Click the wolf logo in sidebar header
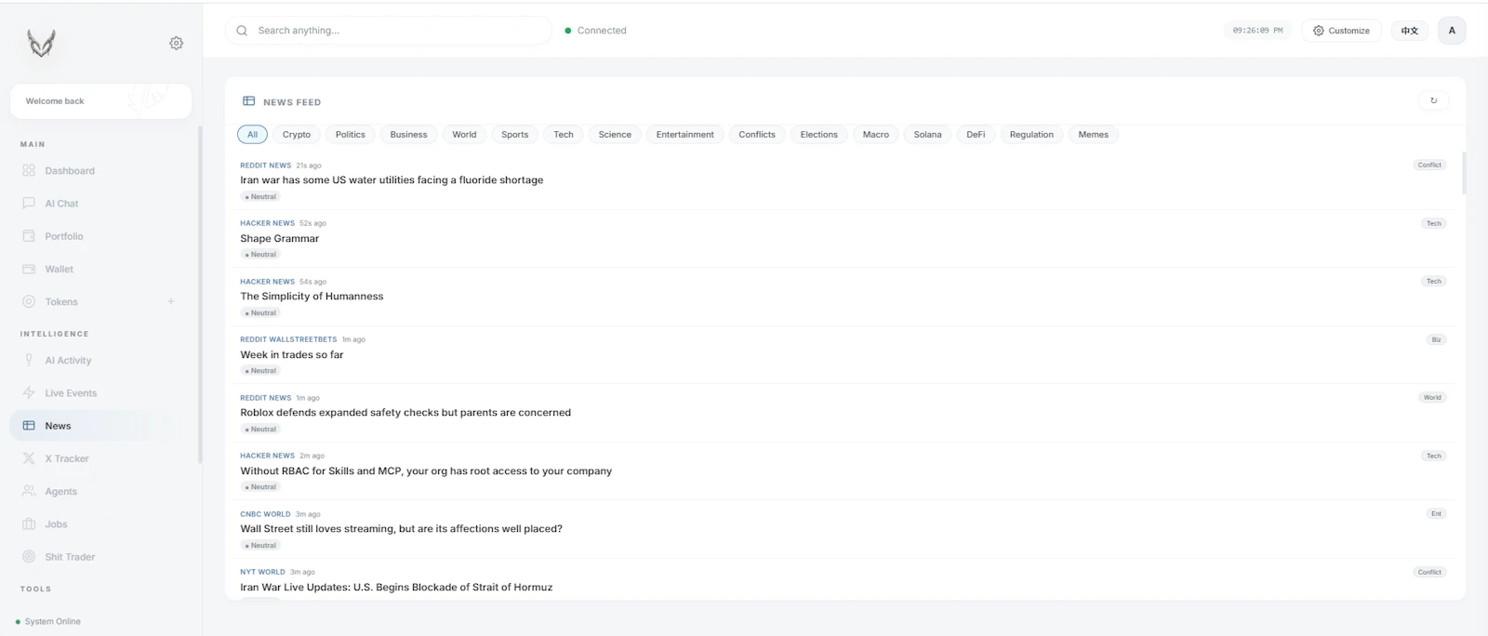This screenshot has height=636, width=1488. pos(41,43)
